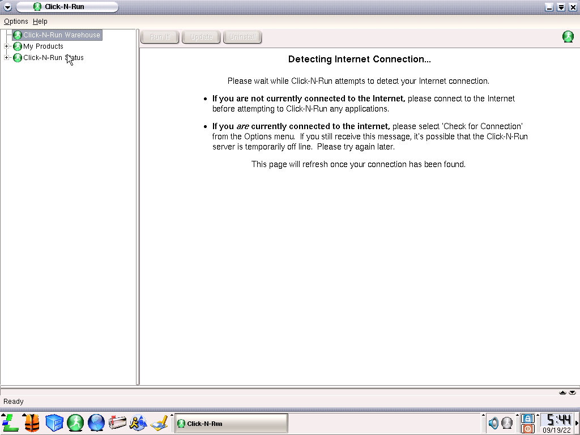
Task: Open the mailbox email icon
Action: coord(117,423)
